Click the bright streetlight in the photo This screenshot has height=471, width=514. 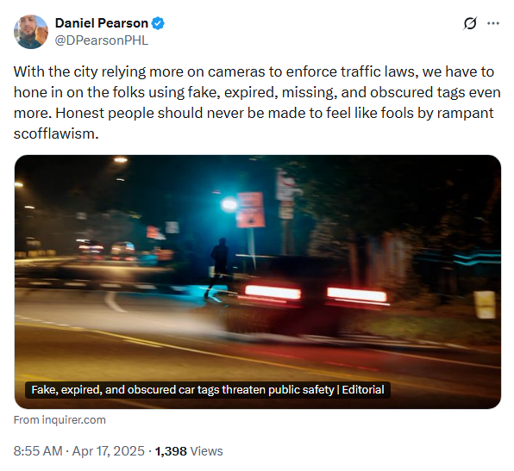pyautogui.click(x=229, y=204)
